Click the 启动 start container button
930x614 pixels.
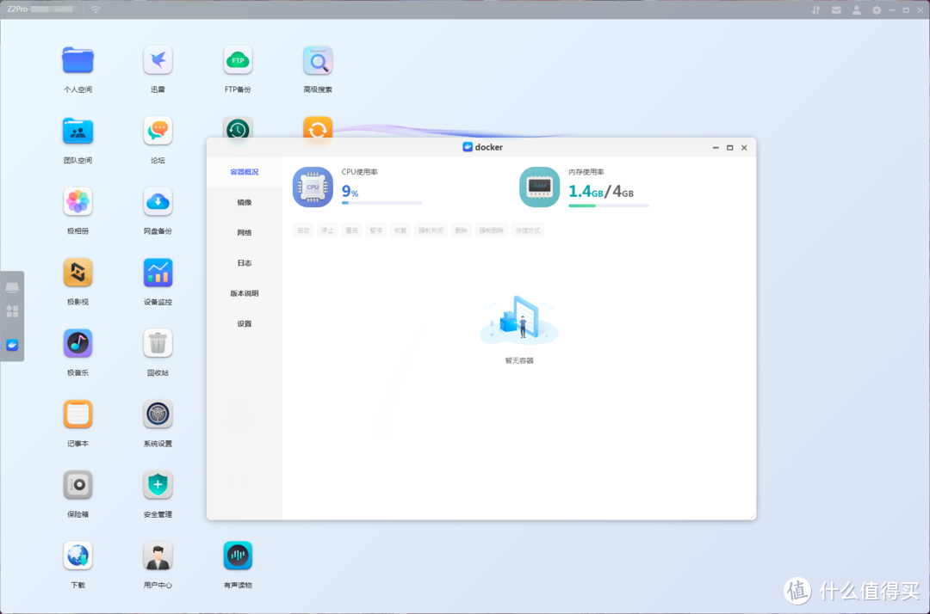tap(303, 230)
